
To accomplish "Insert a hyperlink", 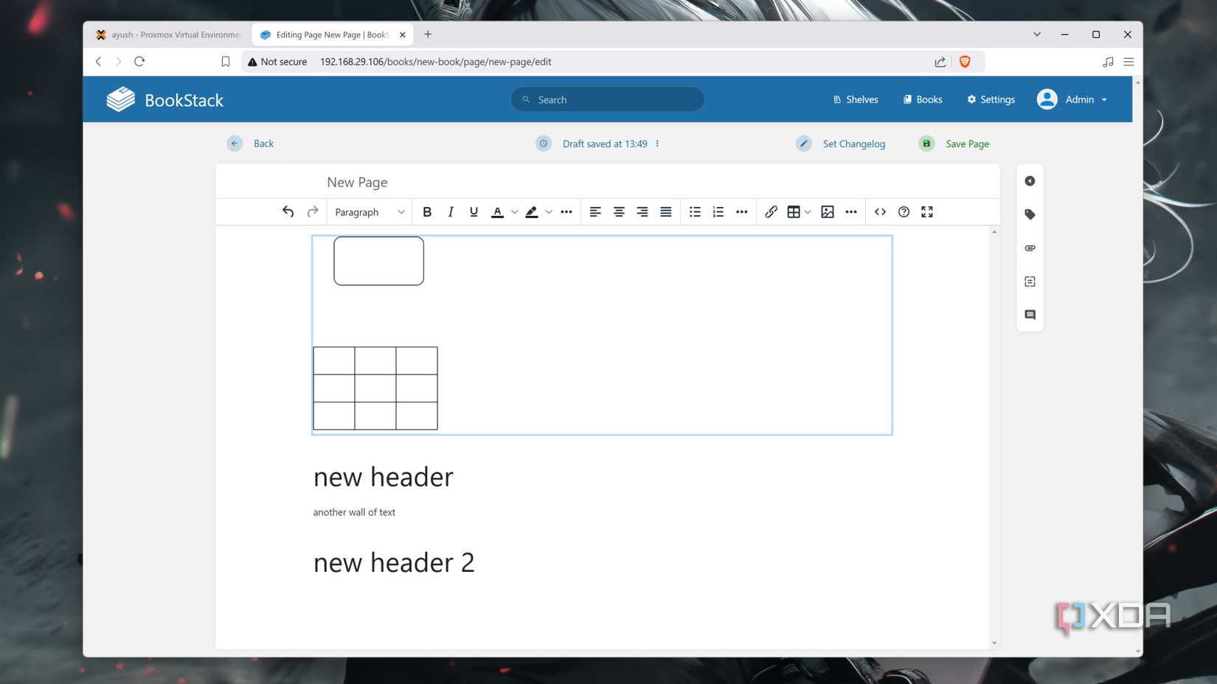I will [772, 212].
